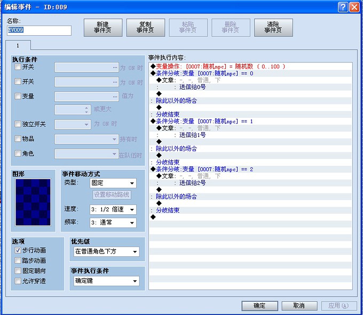Cancel with the 取消 button
The height and width of the screenshot is (315, 363).
click(299, 306)
